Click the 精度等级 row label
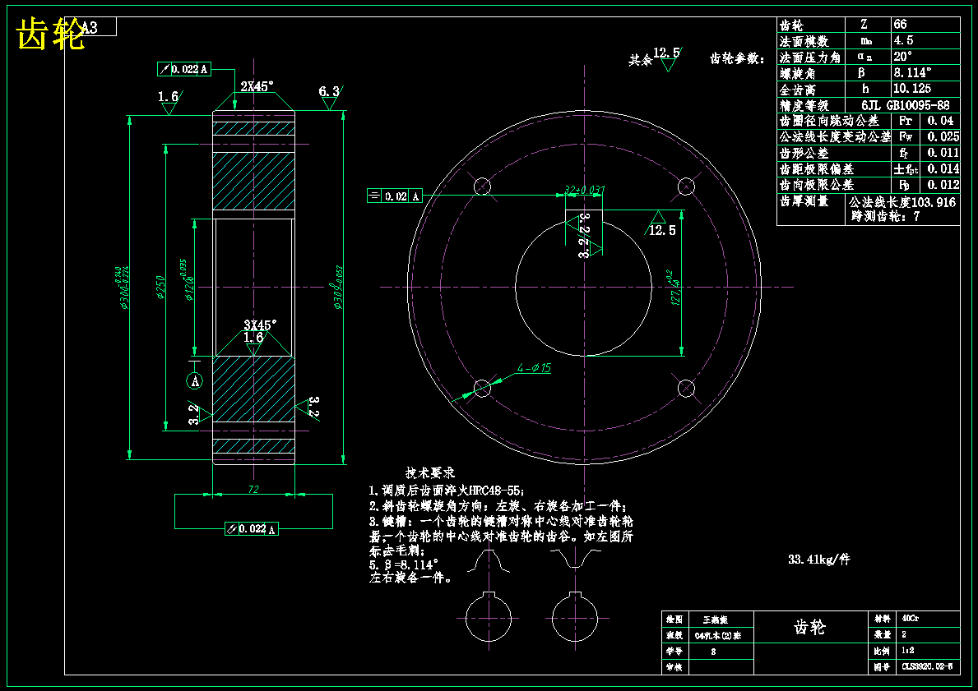The image size is (978, 691). [x=804, y=105]
